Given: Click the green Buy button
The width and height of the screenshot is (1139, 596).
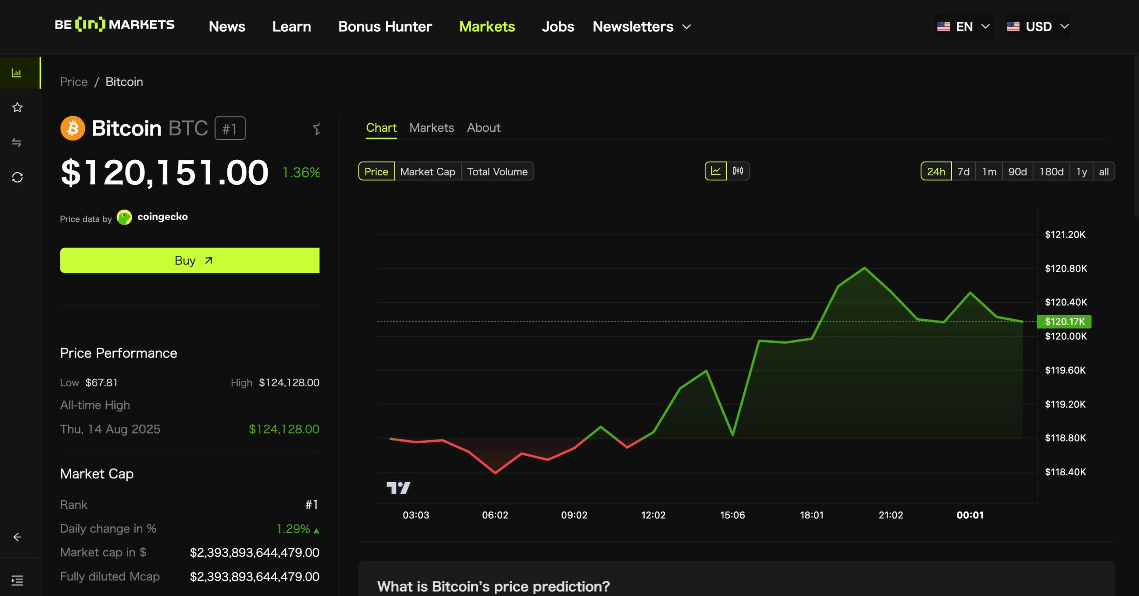Looking at the screenshot, I should (190, 260).
